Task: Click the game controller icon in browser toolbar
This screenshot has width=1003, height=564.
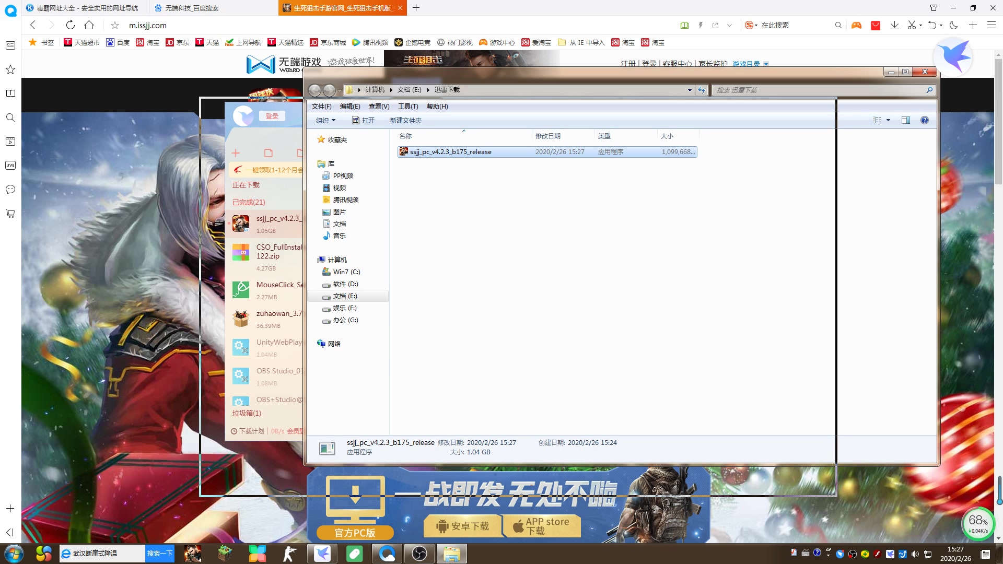Action: click(856, 25)
